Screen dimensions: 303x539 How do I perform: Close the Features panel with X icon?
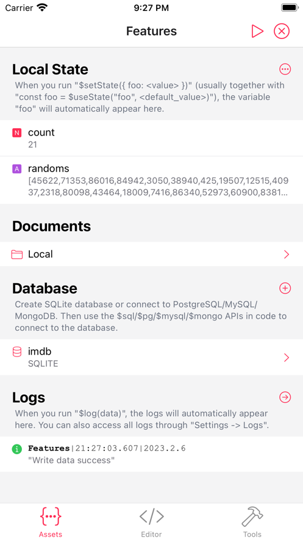282,31
